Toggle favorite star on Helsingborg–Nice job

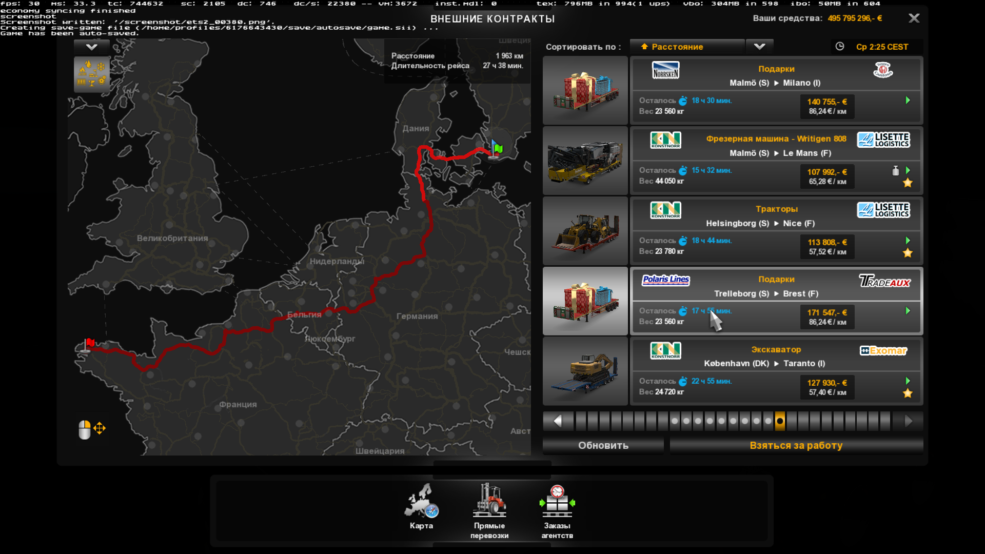click(x=908, y=253)
